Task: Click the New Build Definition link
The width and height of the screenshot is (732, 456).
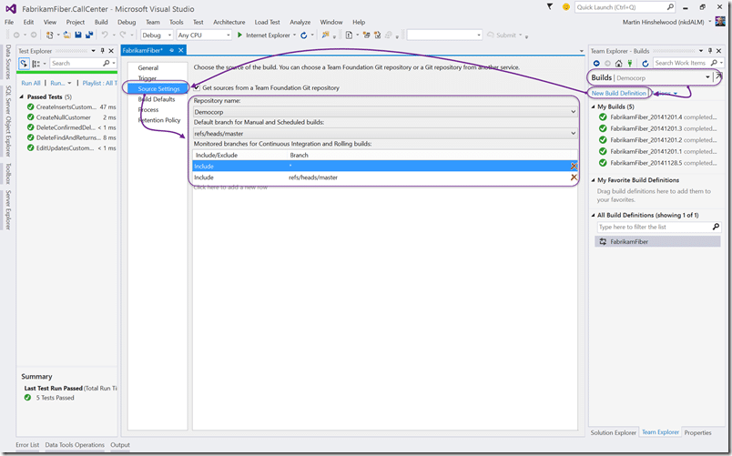Action: tap(618, 94)
